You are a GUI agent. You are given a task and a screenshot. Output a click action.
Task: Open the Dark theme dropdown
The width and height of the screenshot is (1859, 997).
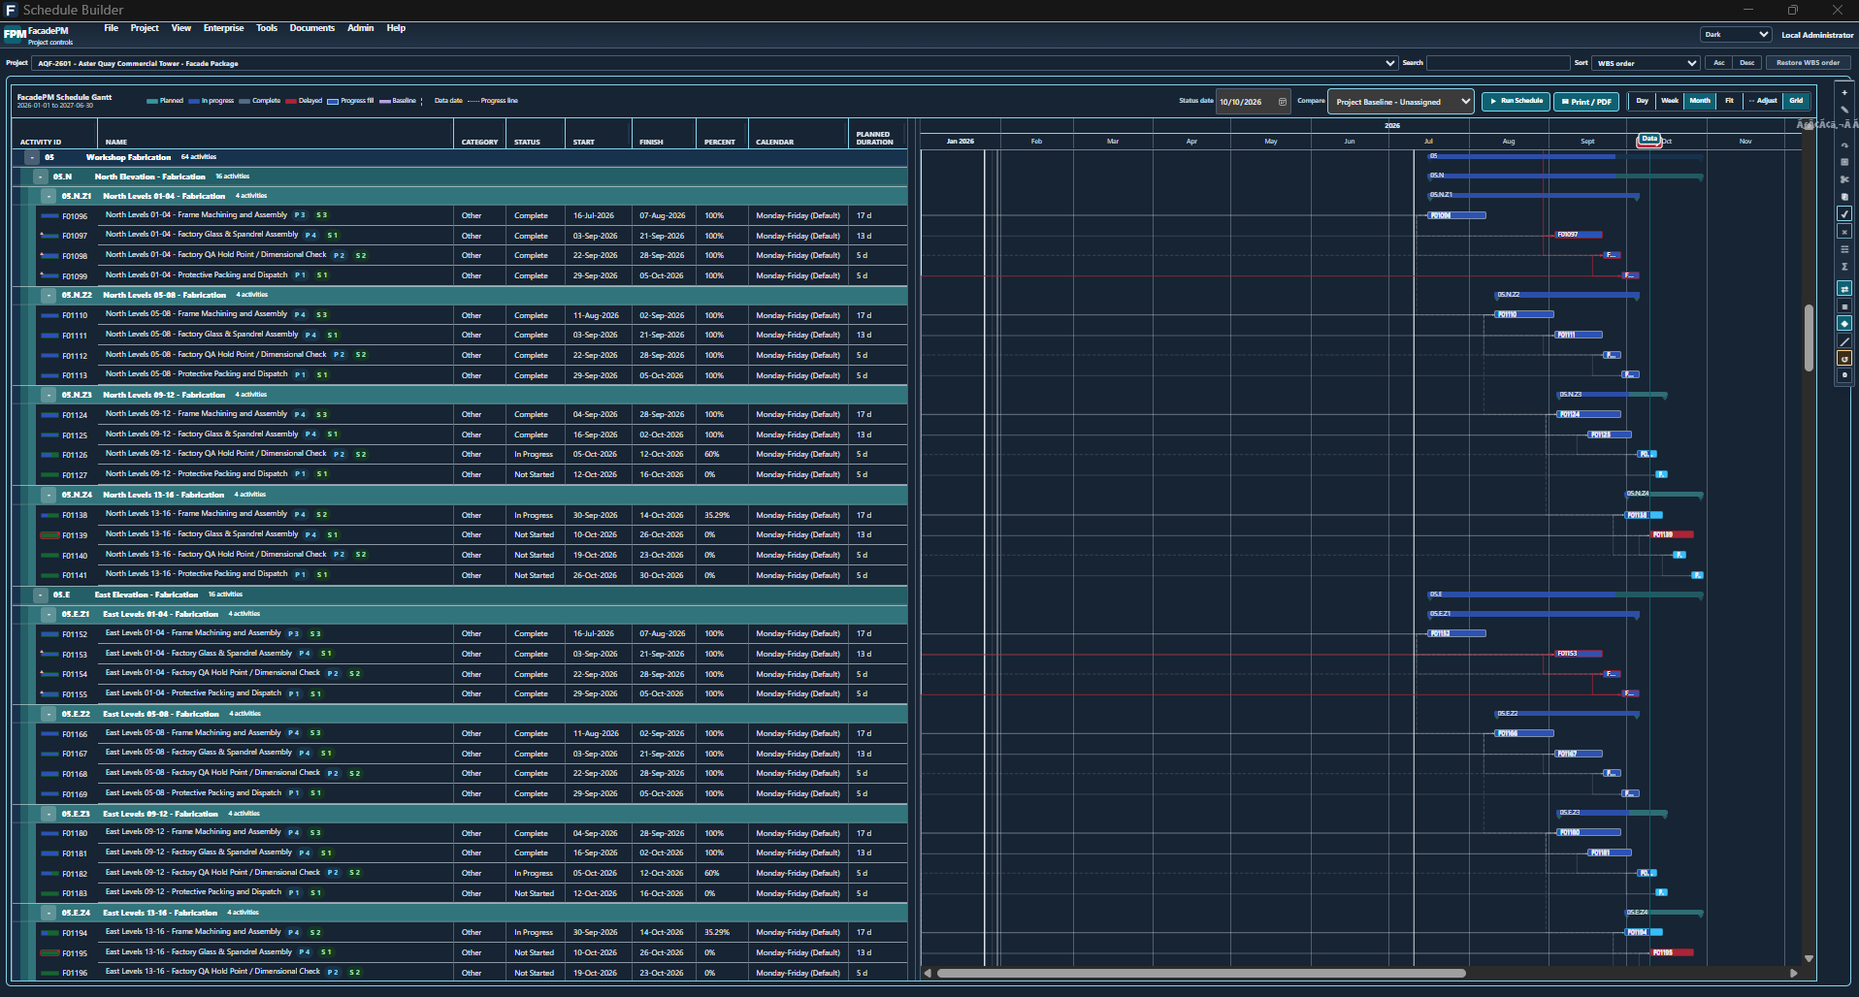[1737, 35]
